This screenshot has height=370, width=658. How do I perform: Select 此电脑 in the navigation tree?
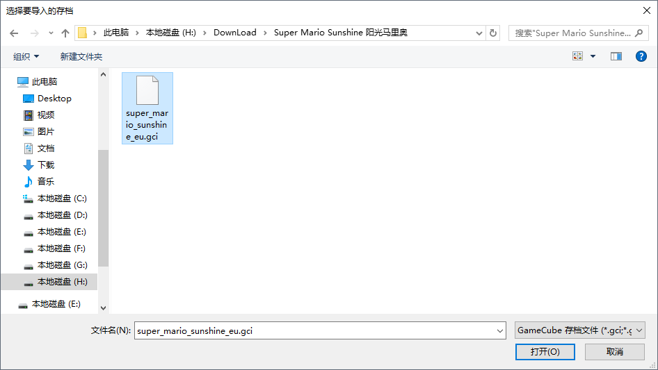tap(45, 82)
